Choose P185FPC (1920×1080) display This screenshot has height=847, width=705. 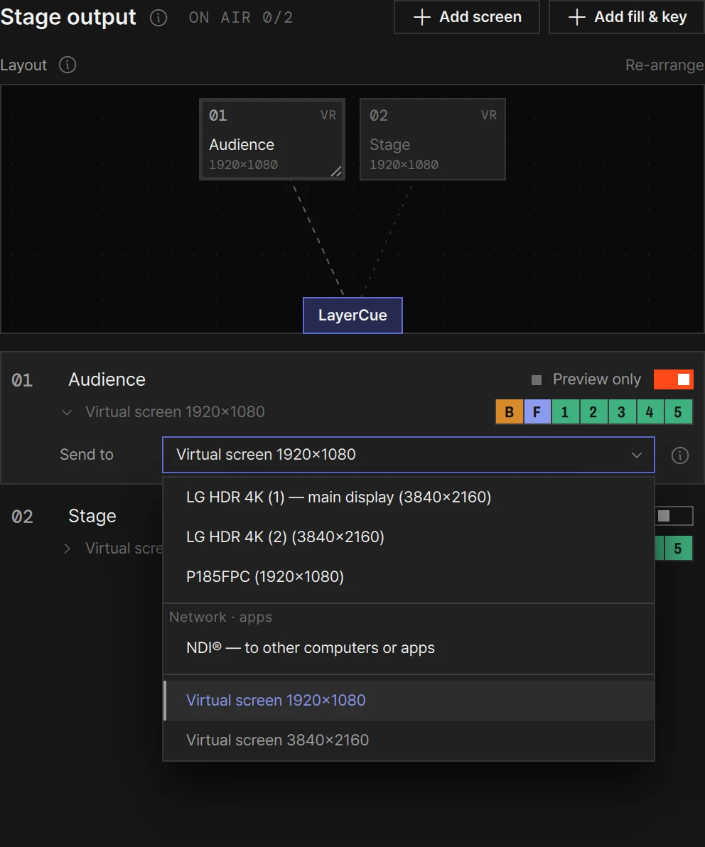(x=409, y=577)
